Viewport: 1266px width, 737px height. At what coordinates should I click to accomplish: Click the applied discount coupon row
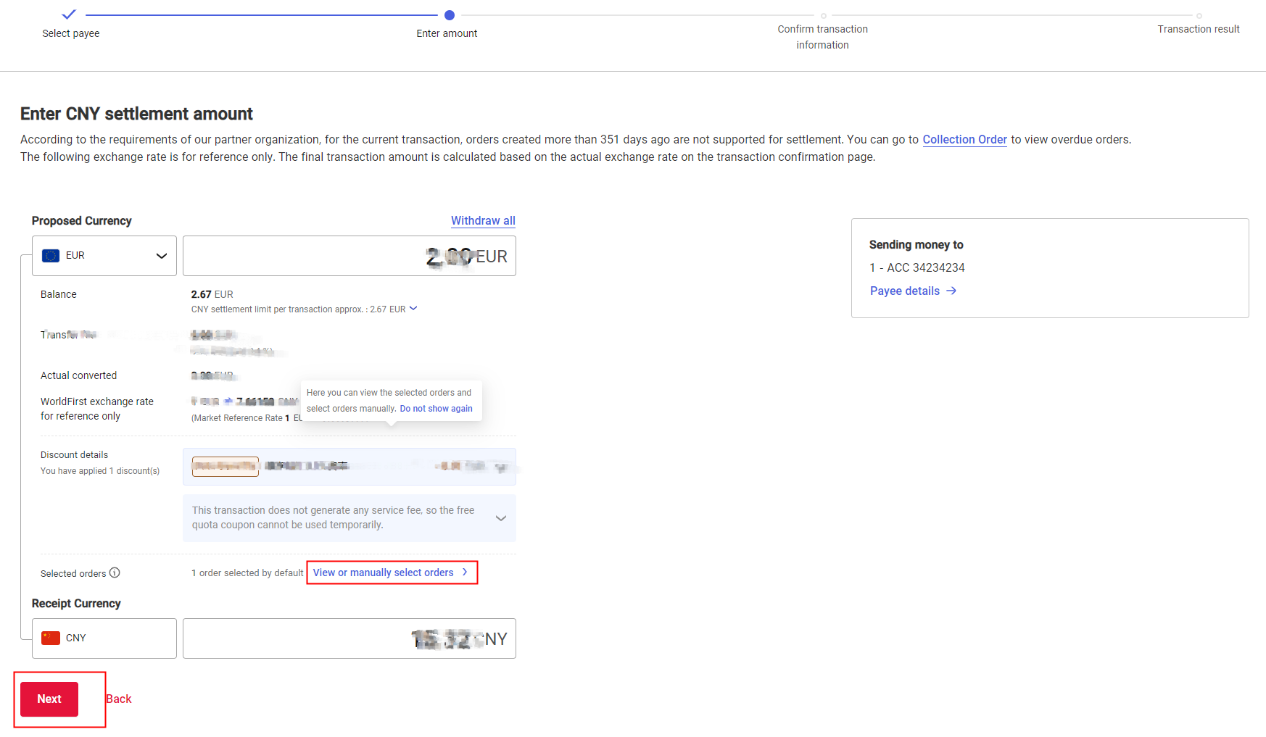coord(349,466)
